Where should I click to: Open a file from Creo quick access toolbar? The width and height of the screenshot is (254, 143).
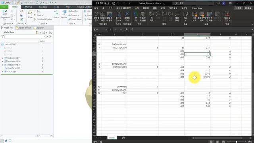click(x=18, y=3)
